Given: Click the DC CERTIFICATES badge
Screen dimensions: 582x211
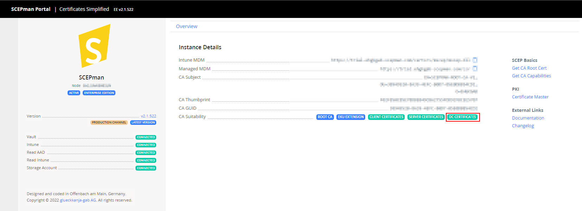Looking at the screenshot, I should (462, 117).
